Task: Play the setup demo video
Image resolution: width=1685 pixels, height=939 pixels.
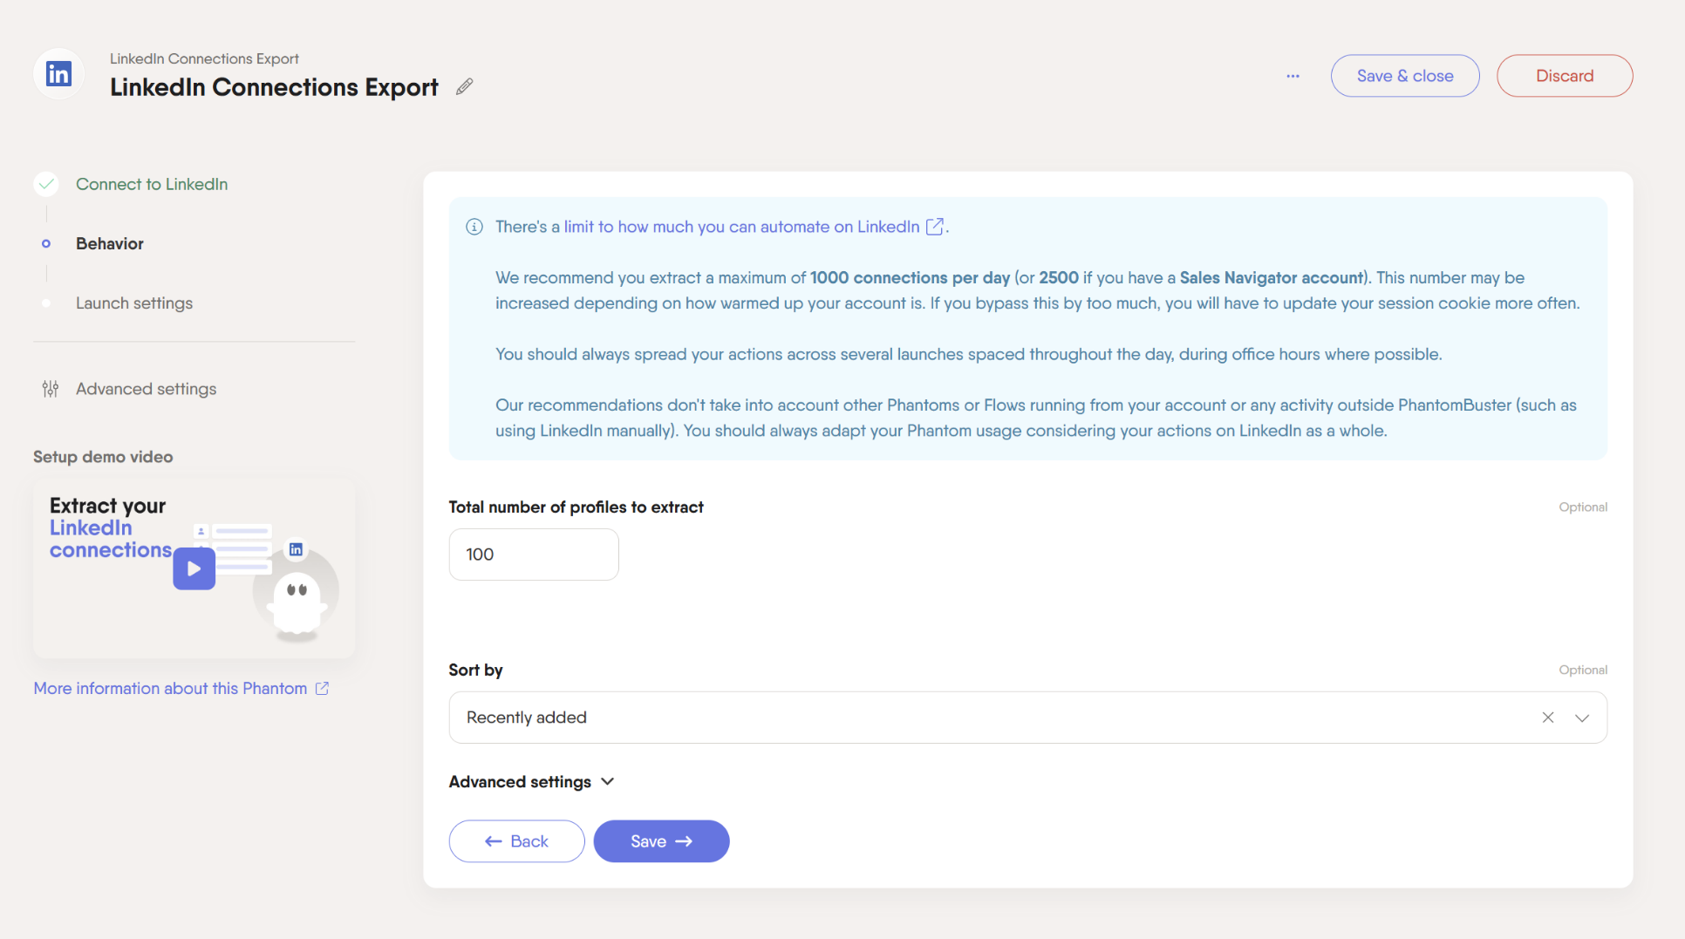Action: coord(194,568)
